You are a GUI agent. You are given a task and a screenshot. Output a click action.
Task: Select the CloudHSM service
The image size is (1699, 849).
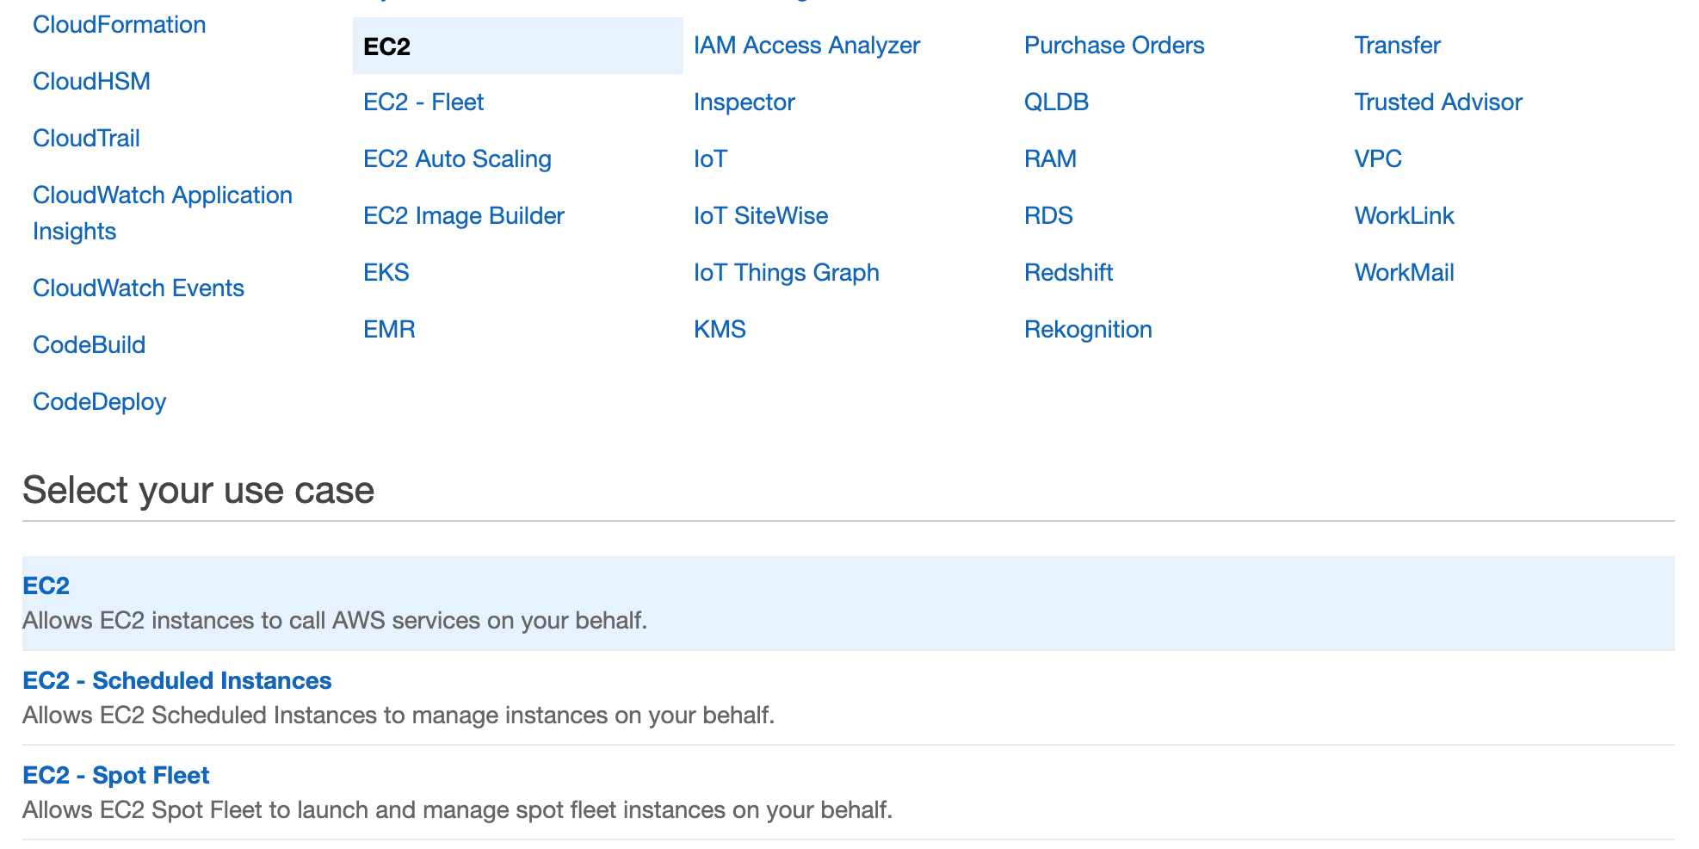click(91, 81)
